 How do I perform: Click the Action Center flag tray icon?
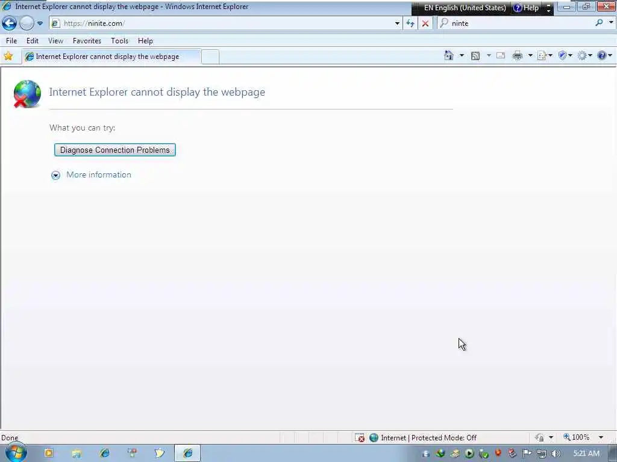tap(527, 454)
